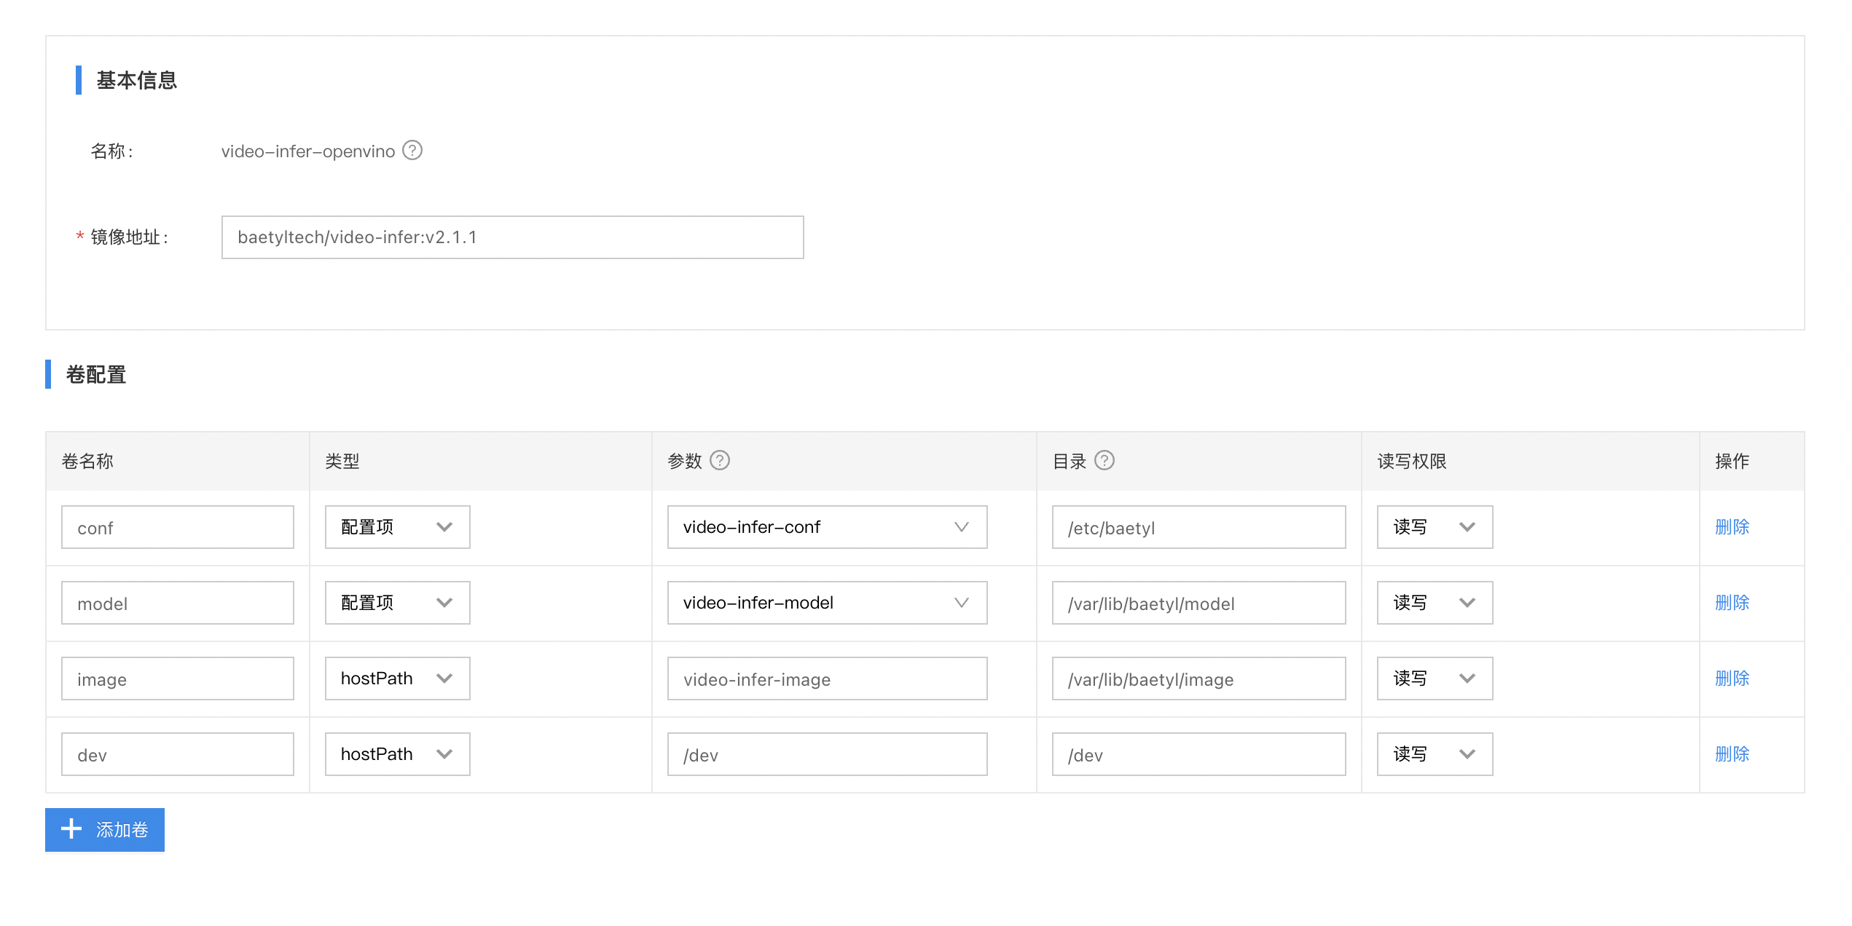The image size is (1852, 926).
Task: Click the /dev directory field in dev row
Action: point(1198,754)
